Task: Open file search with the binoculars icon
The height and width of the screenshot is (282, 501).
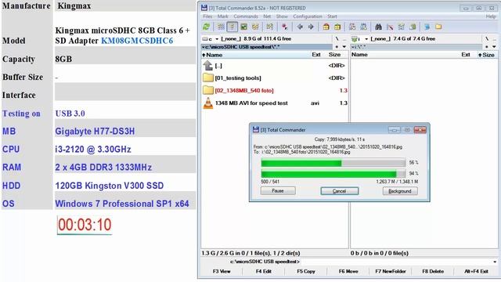Action: click(378, 27)
